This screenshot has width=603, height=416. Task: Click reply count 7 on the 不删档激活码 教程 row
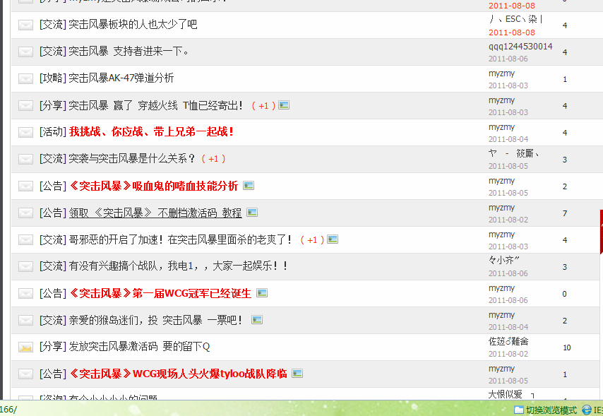coord(565,213)
